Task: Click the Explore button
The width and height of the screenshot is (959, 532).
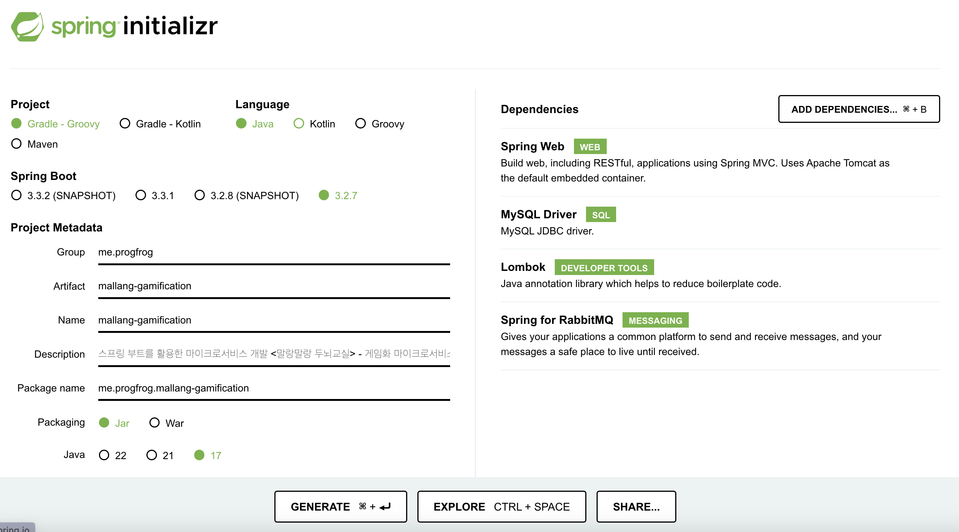Action: [x=501, y=507]
